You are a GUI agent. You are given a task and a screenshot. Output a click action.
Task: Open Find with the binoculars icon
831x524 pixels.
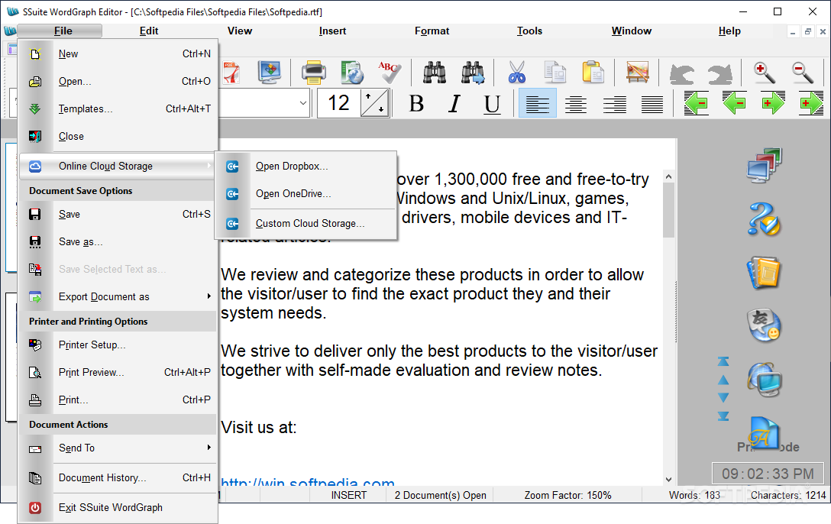click(434, 73)
